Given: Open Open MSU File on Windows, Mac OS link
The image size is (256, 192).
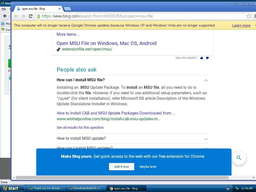Looking at the screenshot, I should click(106, 43).
